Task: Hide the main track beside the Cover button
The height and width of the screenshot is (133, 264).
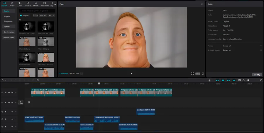Action: coord(9,103)
